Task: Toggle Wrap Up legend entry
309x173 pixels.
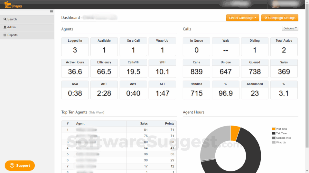Action: coord(279,142)
